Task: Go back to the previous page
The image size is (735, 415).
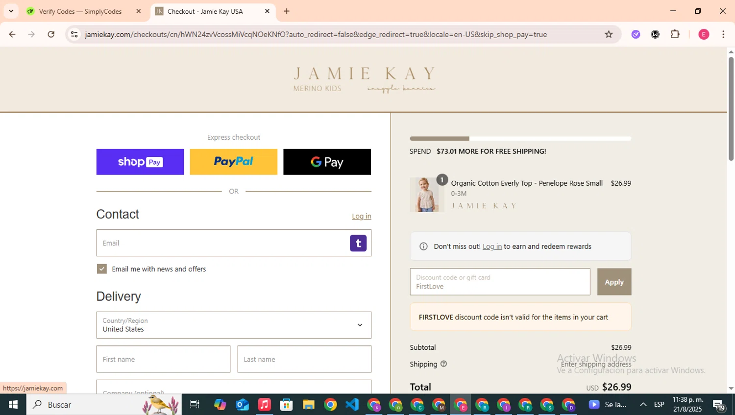Action: coord(12,34)
